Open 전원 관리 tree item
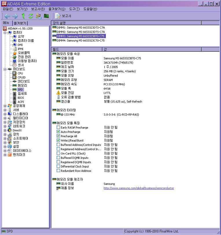The height and width of the screenshot is (235, 221). [24, 57]
